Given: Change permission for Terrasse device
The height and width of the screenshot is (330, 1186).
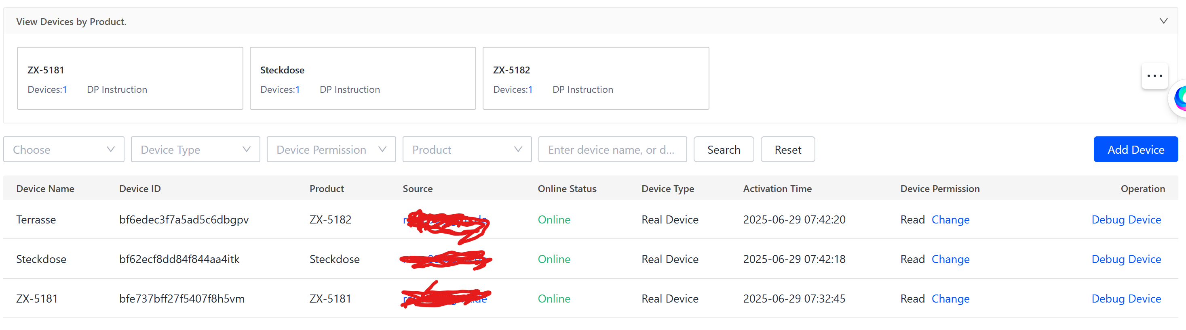Looking at the screenshot, I should 950,220.
